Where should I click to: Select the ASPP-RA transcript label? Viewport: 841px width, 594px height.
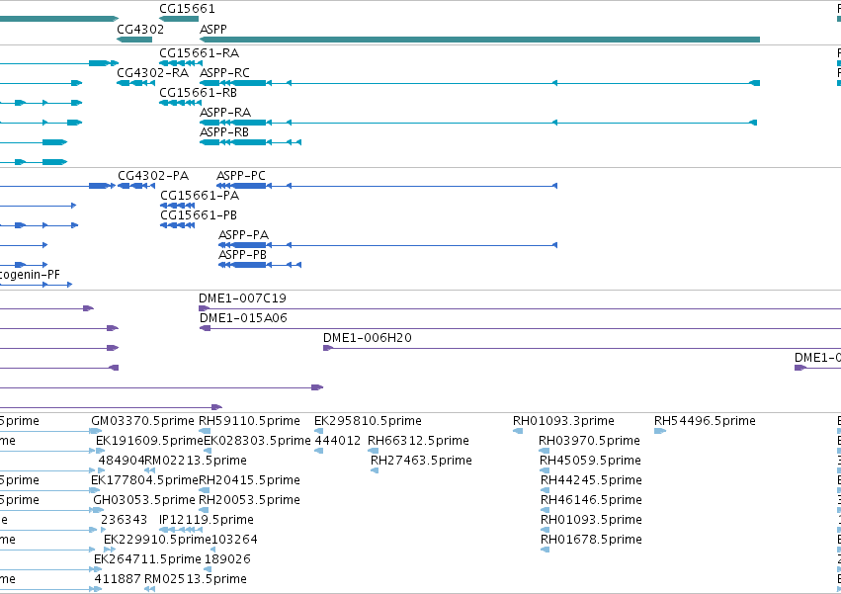coord(225,112)
